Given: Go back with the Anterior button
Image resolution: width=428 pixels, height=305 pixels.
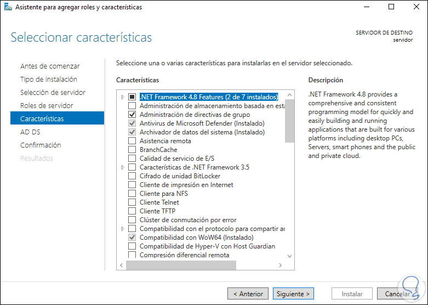Looking at the screenshot, I should [248, 294].
